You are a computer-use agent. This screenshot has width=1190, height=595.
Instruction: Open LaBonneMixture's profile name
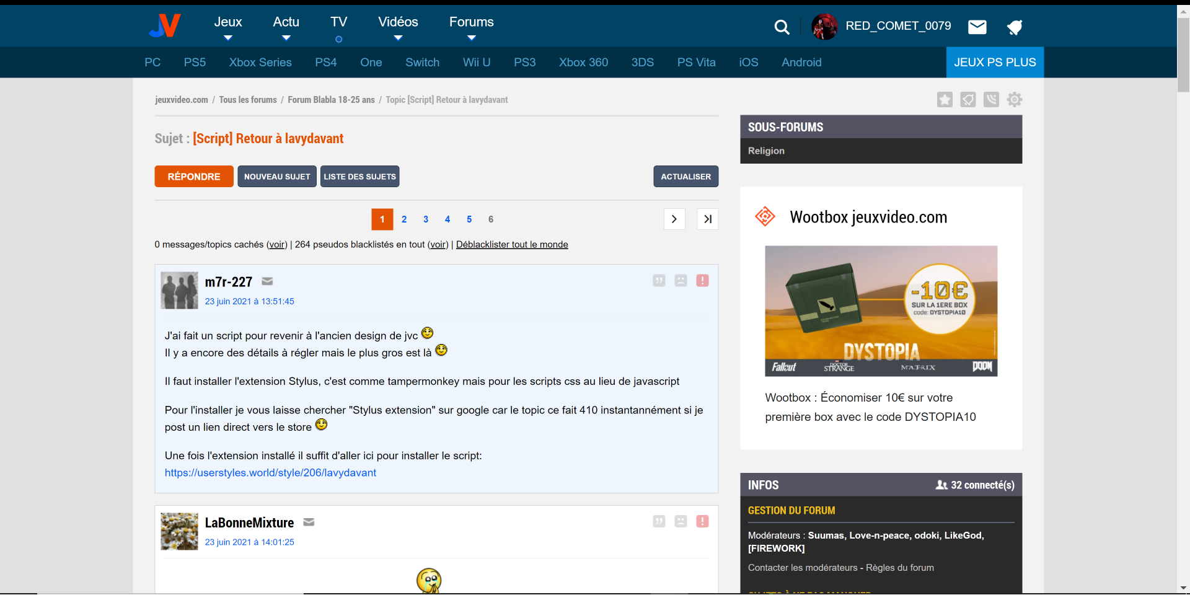coord(249,522)
